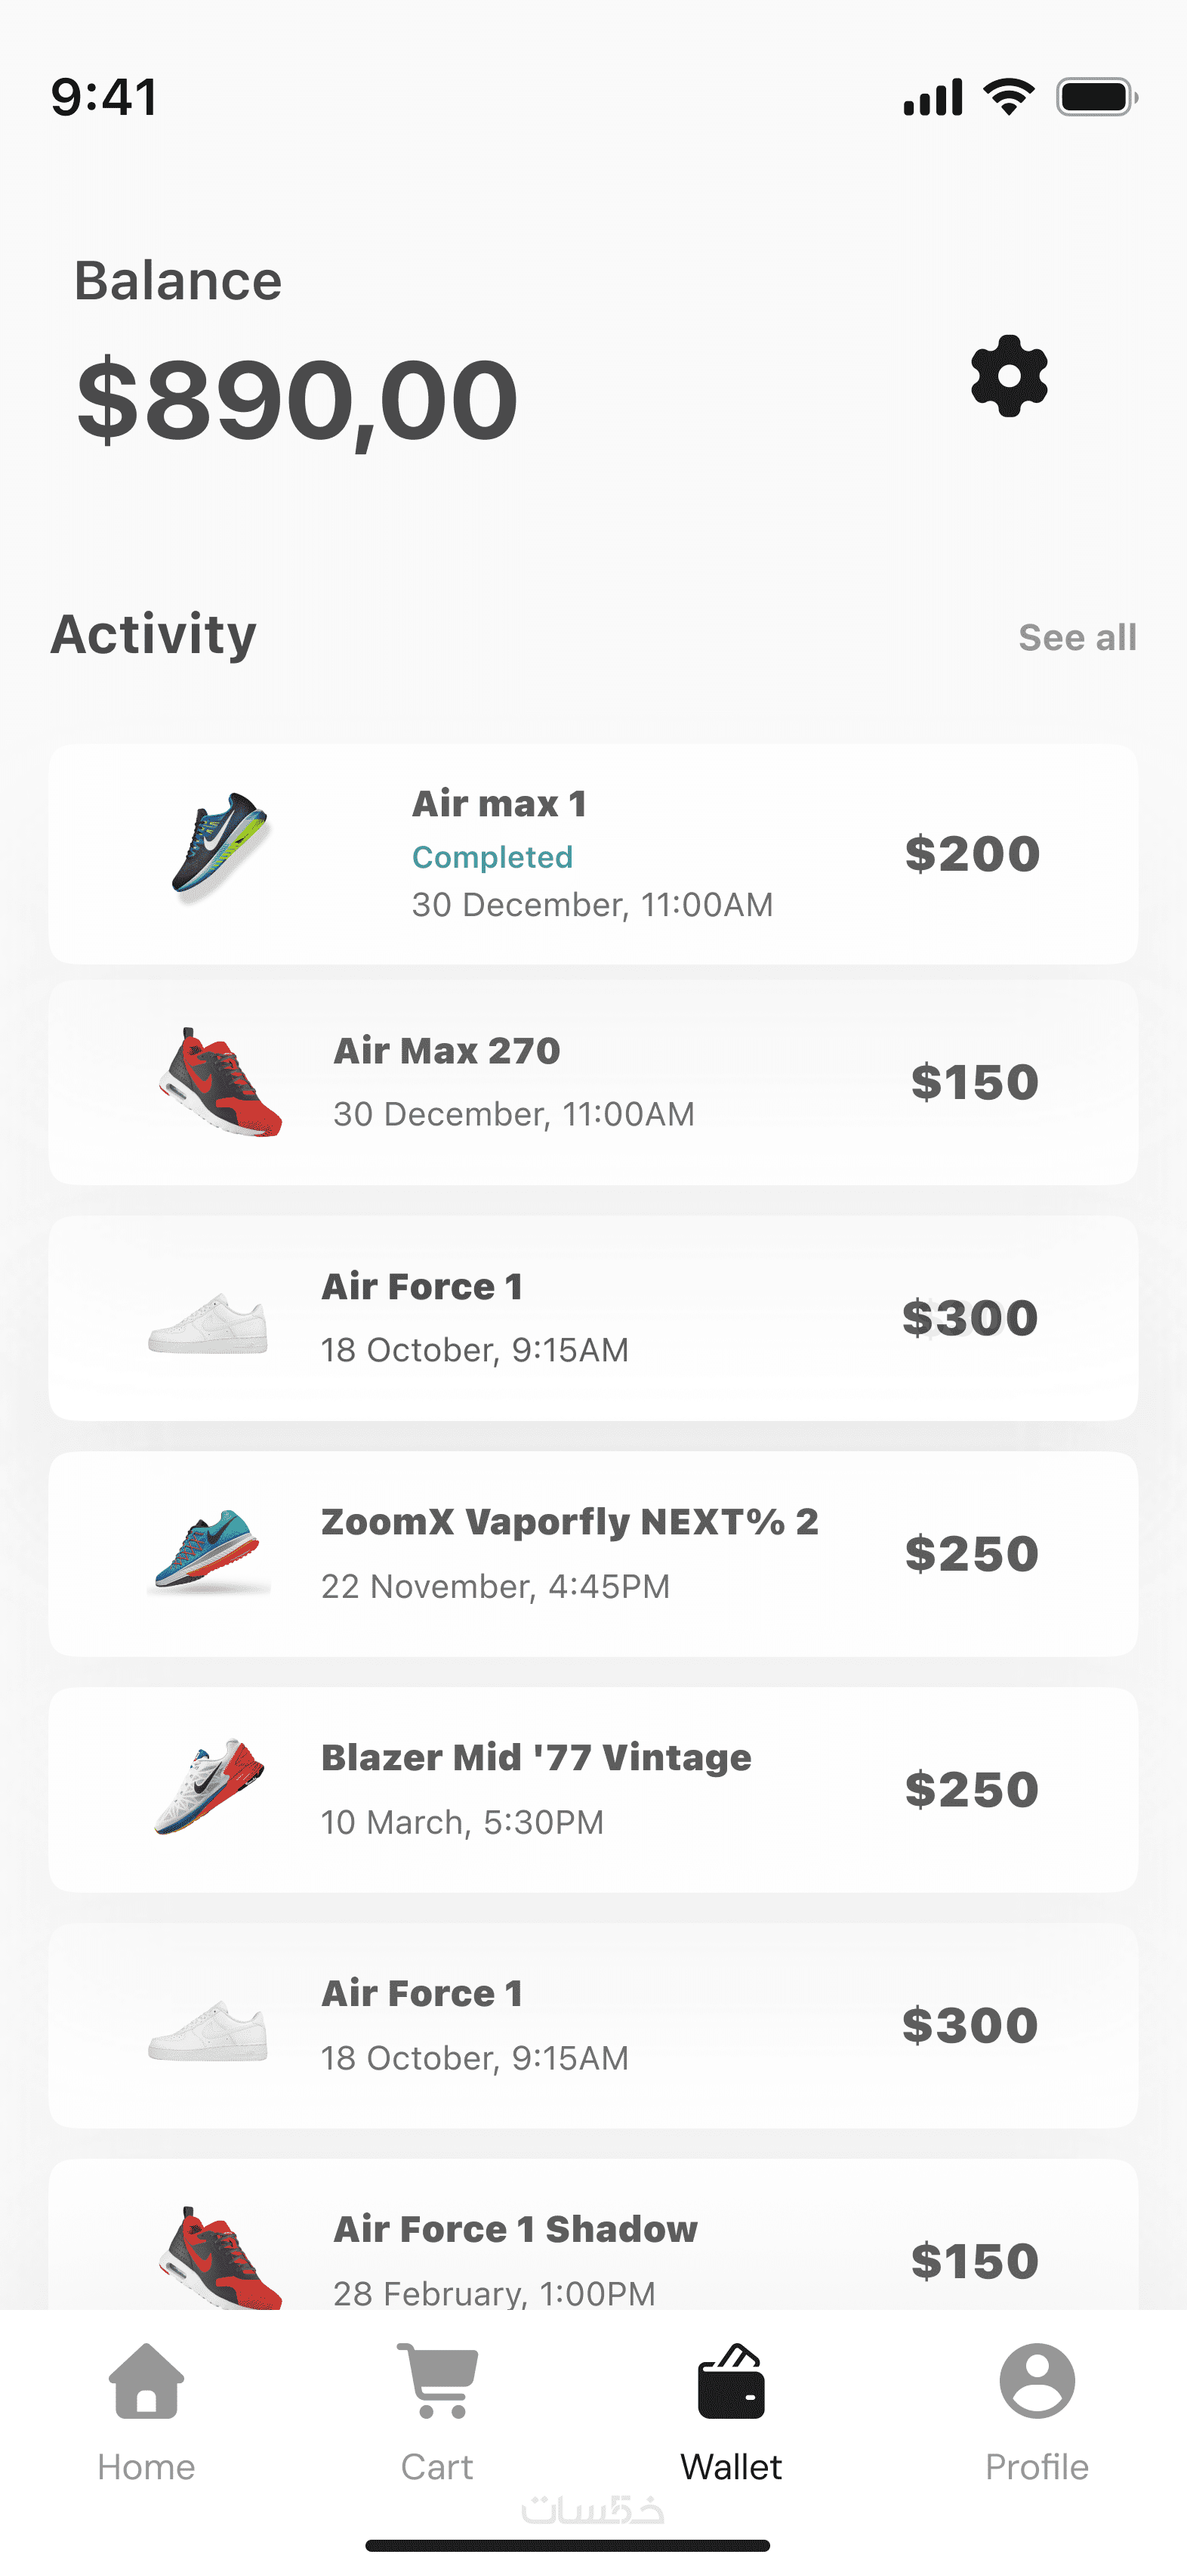The image size is (1187, 2576).
Task: Click the See all activity link
Action: point(1076,637)
